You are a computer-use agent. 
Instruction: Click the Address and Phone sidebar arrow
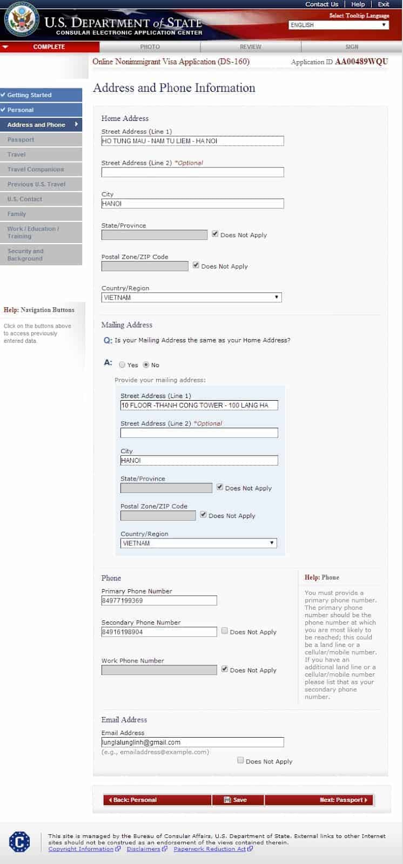(77, 124)
